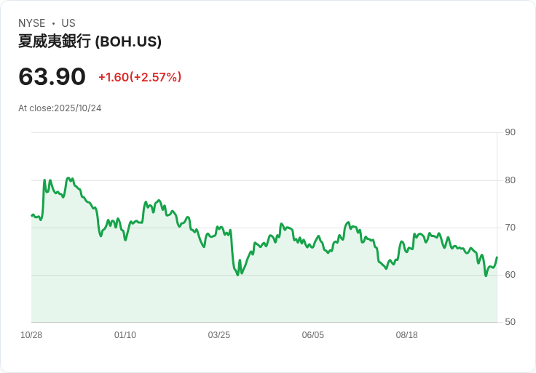This screenshot has height=373, width=536.
Task: Click the chart low point near April at 60
Action: pyautogui.click(x=238, y=275)
